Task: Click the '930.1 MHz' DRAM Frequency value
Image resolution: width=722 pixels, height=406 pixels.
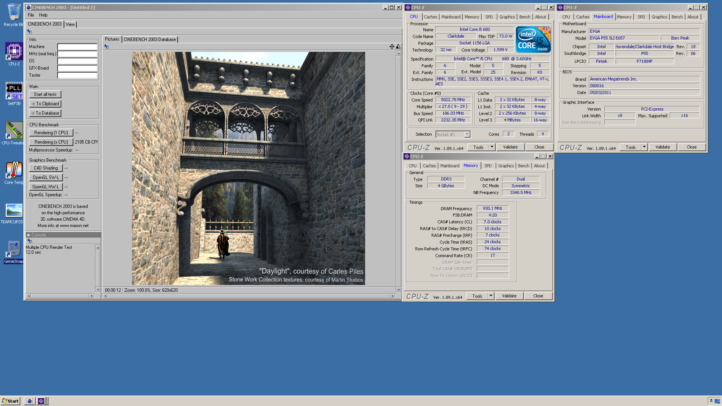Action: (493, 208)
